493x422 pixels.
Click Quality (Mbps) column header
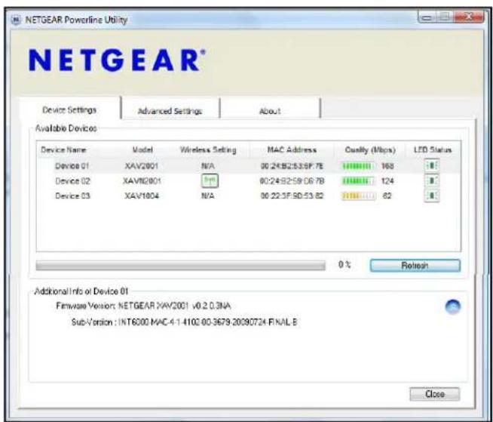pos(370,150)
